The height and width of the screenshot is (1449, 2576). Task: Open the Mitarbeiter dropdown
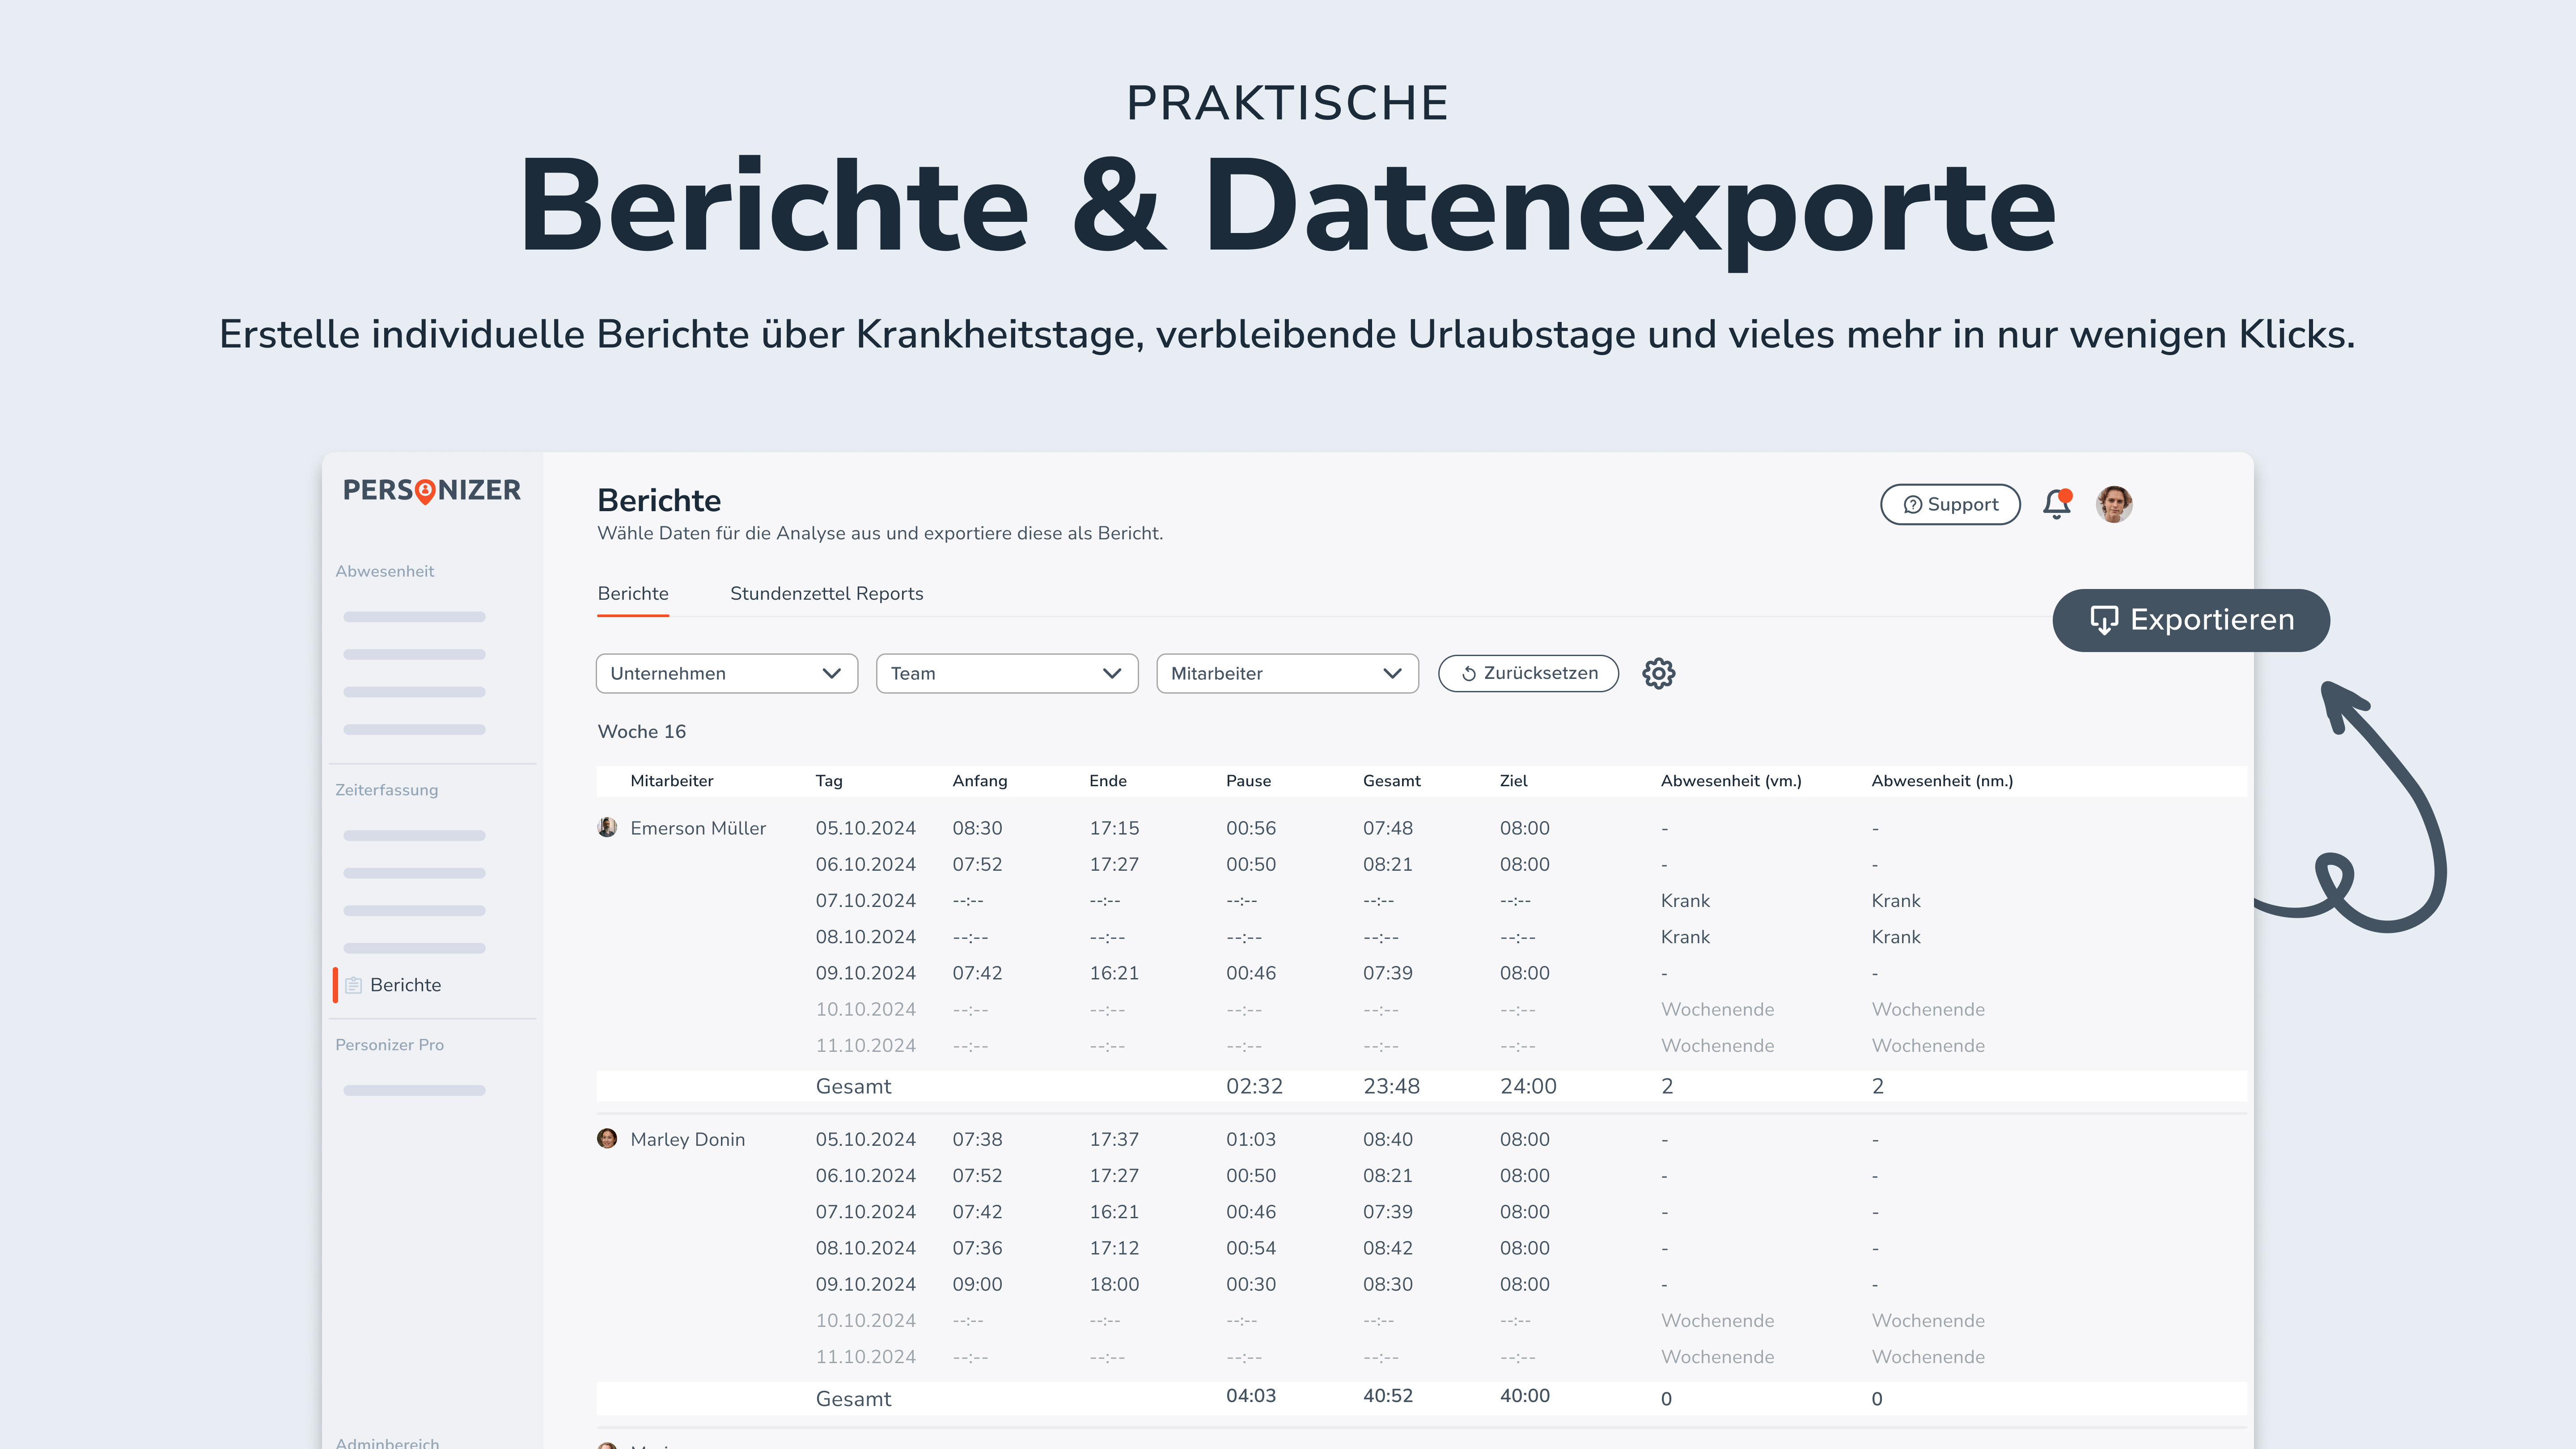point(1287,673)
